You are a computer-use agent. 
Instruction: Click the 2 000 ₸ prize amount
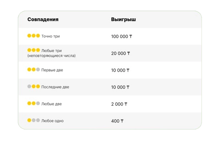tap(119, 104)
